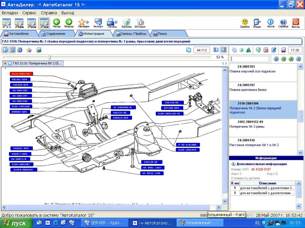Click the copy icon in parts panel toolbar
This screenshot has height=228, width=305.
click(234, 50)
